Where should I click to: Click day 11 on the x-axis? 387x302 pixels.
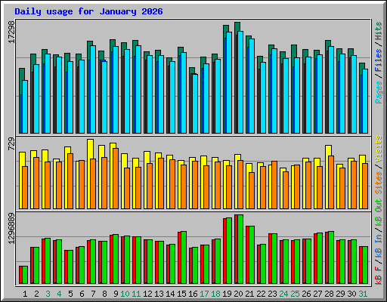coord(136,294)
